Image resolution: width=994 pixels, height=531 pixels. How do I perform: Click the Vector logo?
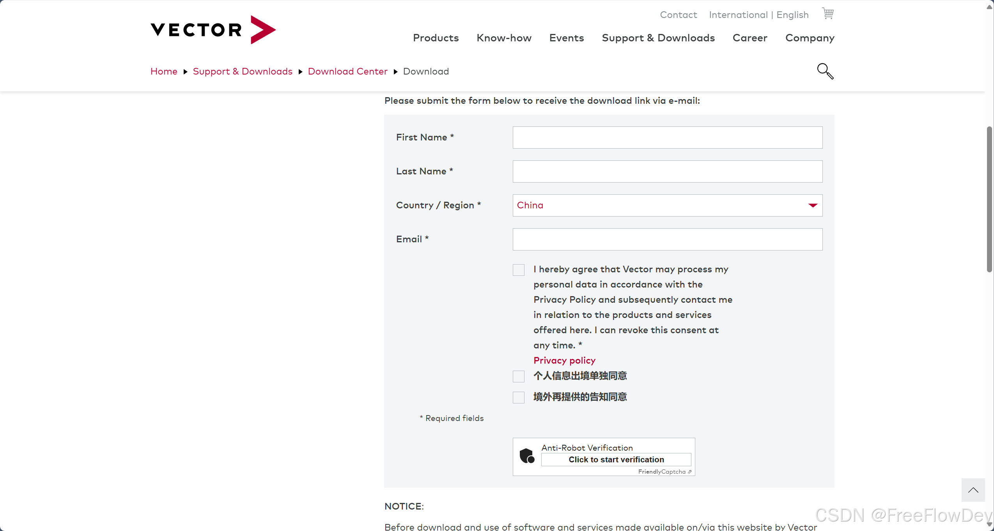pyautogui.click(x=213, y=30)
